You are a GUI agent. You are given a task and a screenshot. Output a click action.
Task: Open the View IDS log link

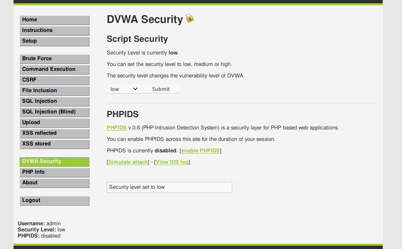[172, 162]
